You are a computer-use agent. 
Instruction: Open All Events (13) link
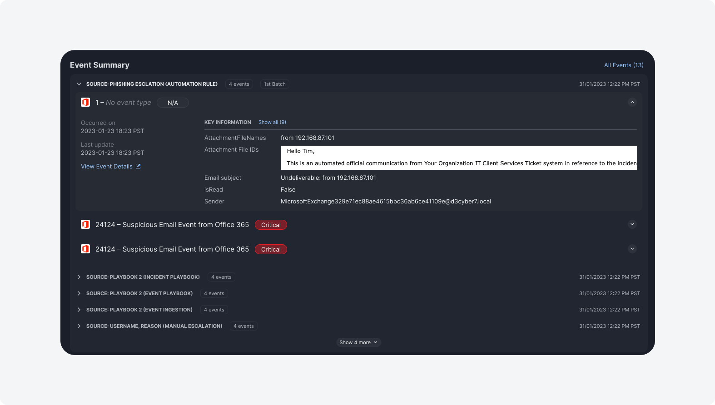(623, 65)
